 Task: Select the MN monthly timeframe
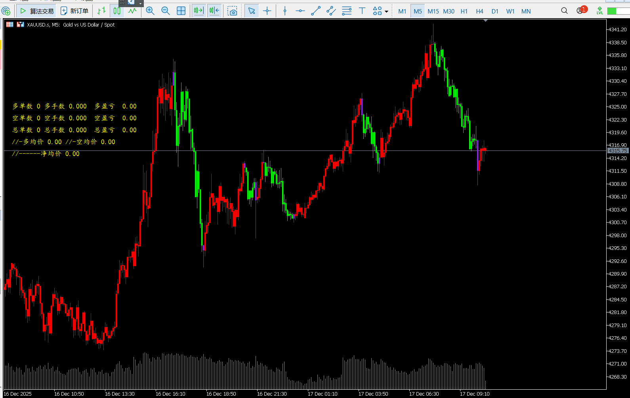526,11
